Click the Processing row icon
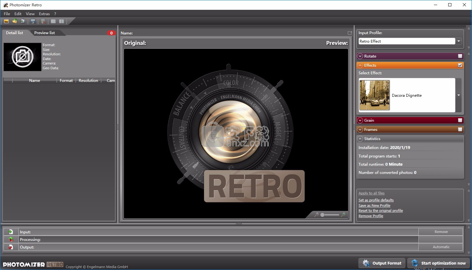The width and height of the screenshot is (472, 270). point(11,239)
